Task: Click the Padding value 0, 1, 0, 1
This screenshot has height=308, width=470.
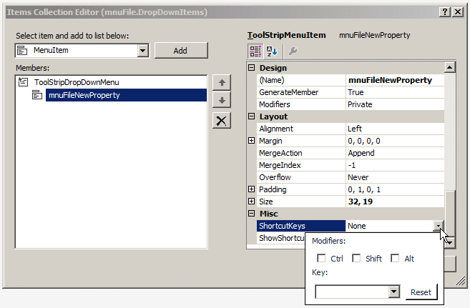Action: pyautogui.click(x=364, y=189)
